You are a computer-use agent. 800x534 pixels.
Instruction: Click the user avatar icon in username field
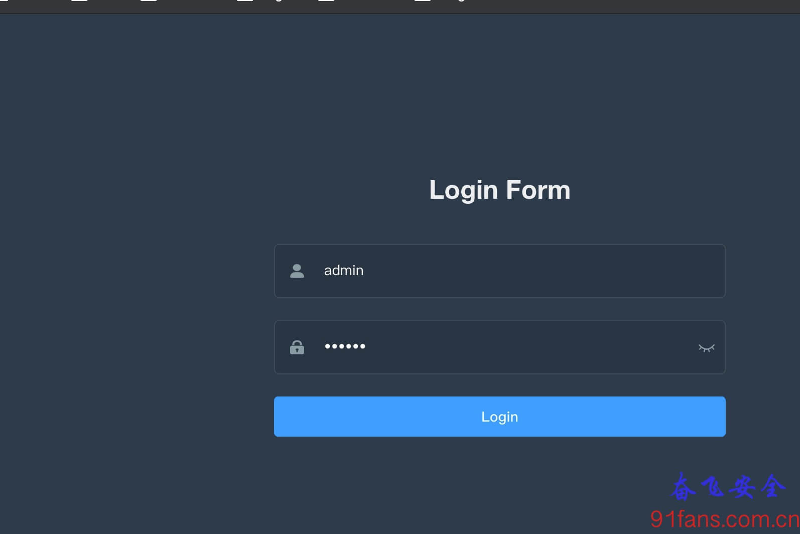[x=297, y=271]
